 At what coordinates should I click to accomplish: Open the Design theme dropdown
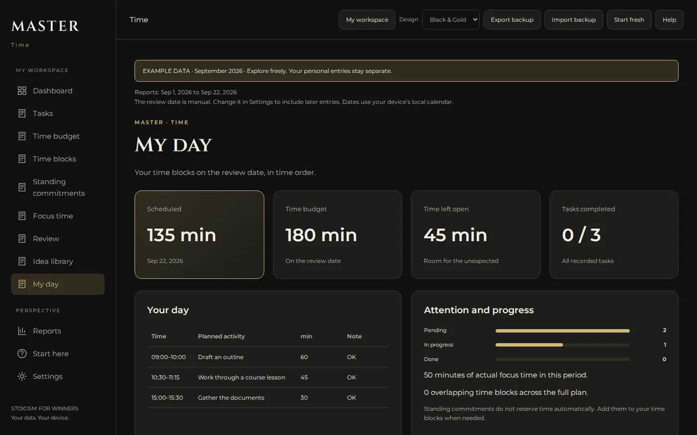tap(451, 20)
